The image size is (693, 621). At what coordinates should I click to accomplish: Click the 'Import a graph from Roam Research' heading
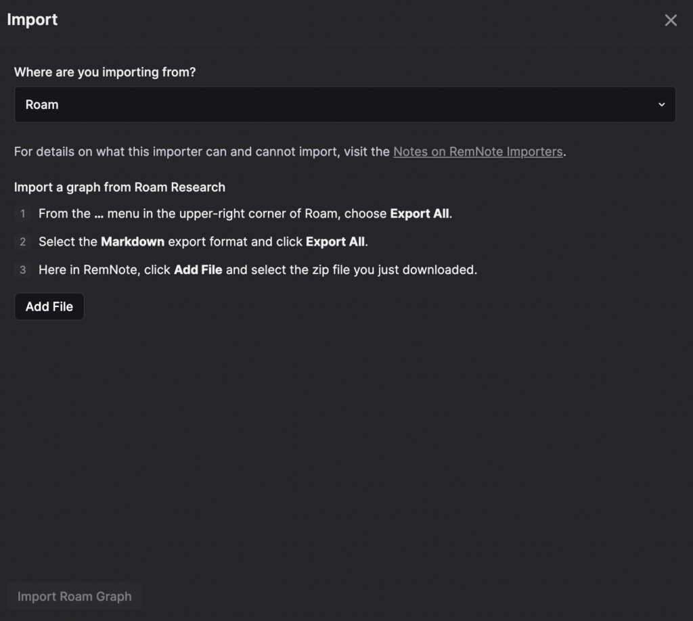(120, 187)
